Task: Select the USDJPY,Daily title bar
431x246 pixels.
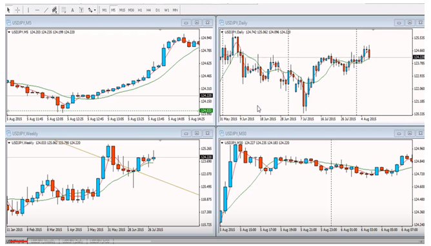Action: [321, 23]
